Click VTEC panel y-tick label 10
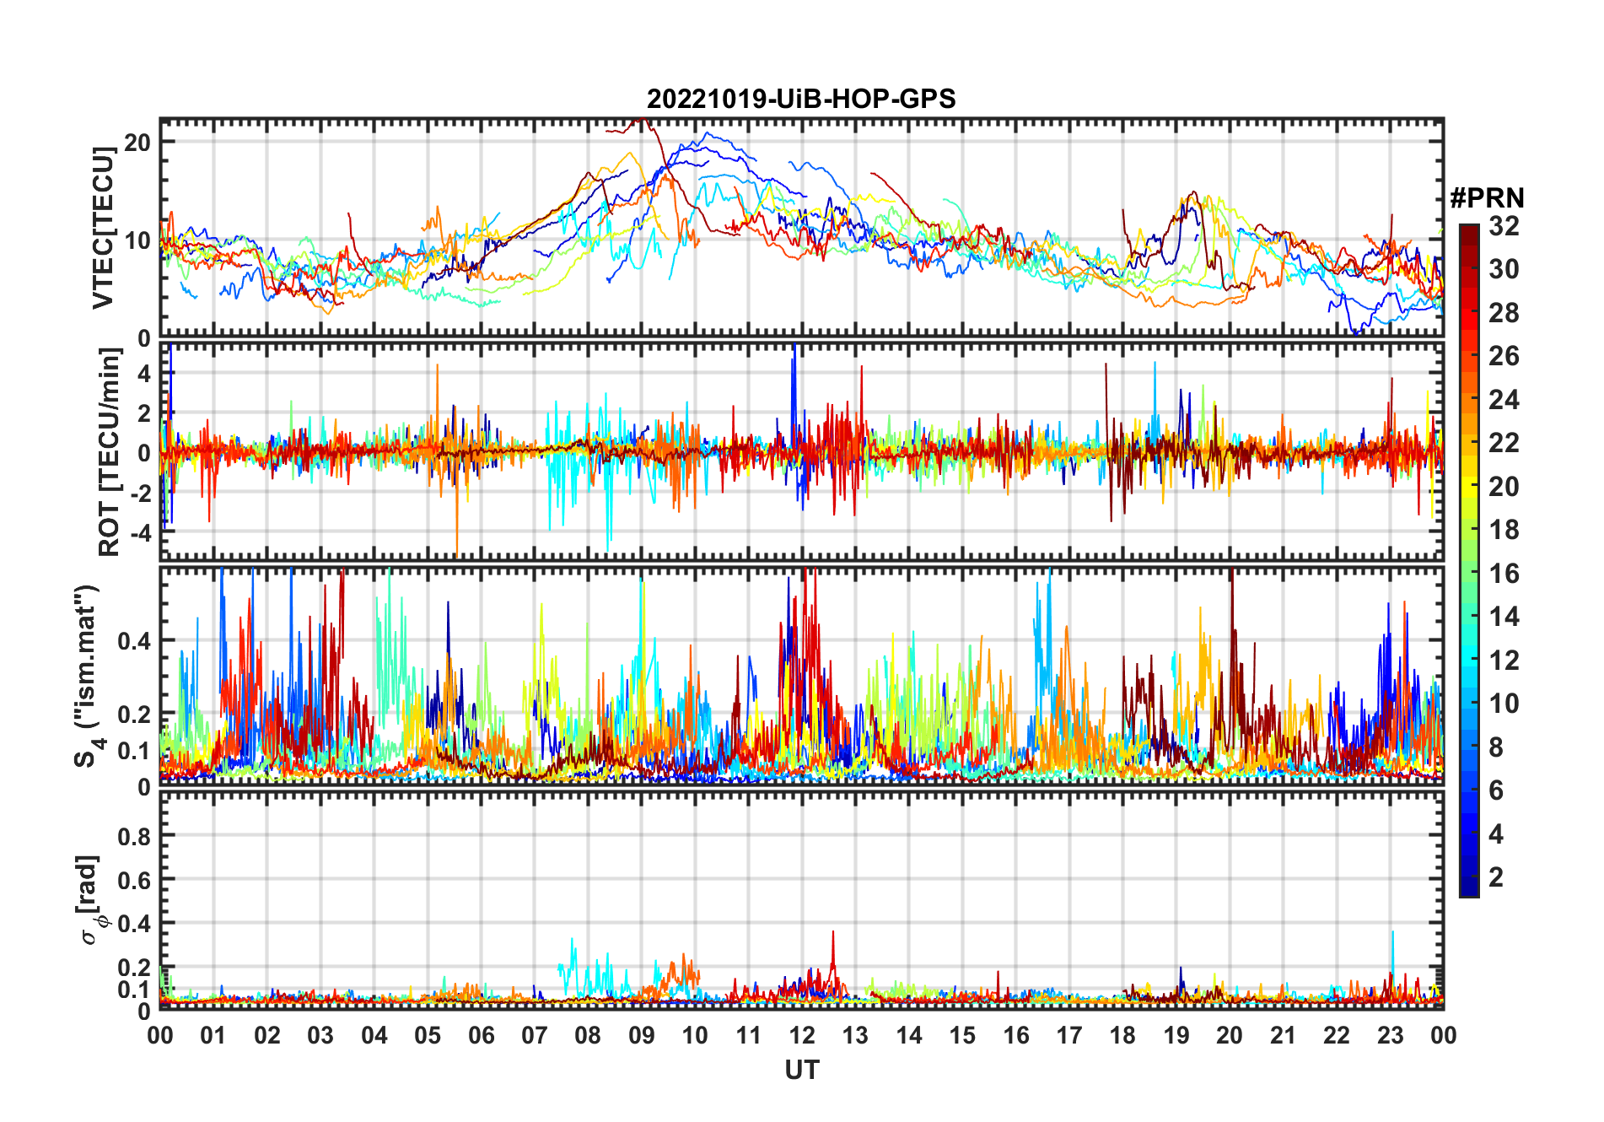The image size is (1604, 1122). [137, 240]
